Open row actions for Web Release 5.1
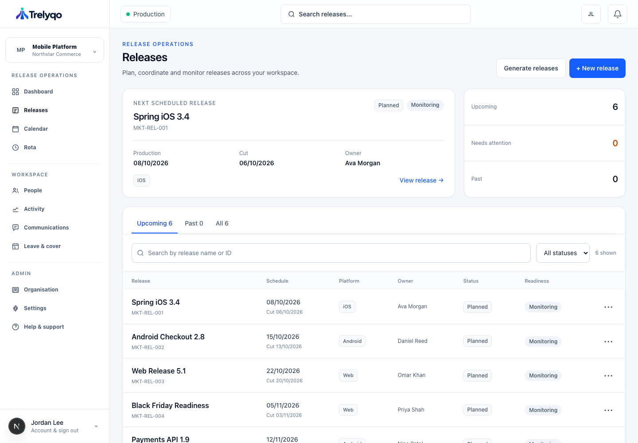 pos(608,376)
